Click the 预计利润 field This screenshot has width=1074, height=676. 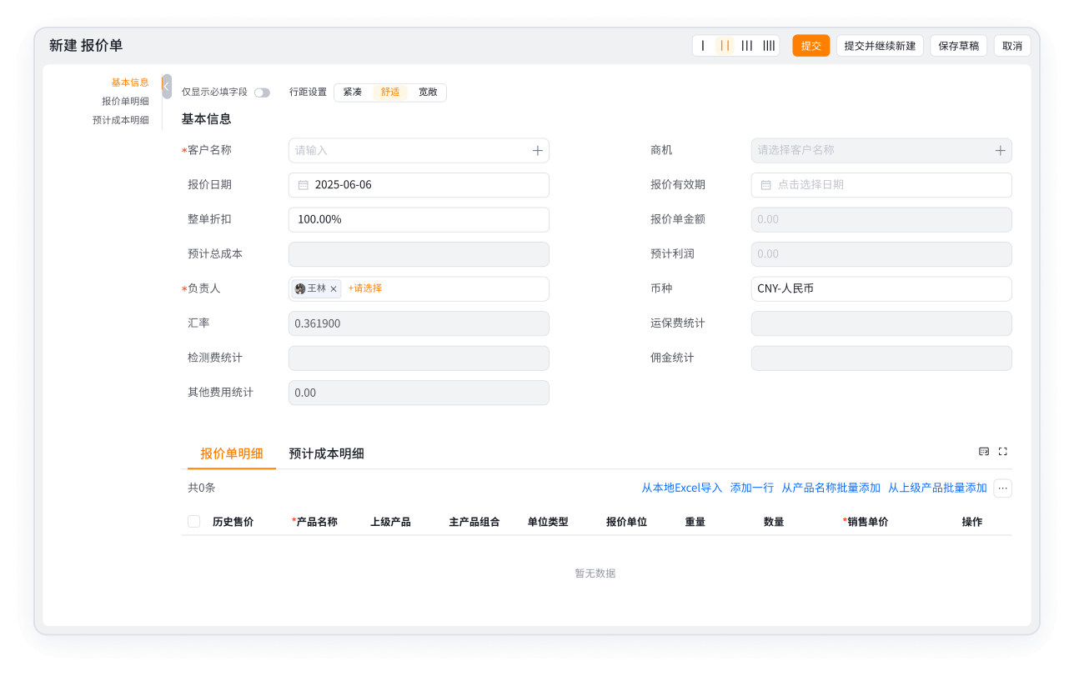tap(881, 254)
